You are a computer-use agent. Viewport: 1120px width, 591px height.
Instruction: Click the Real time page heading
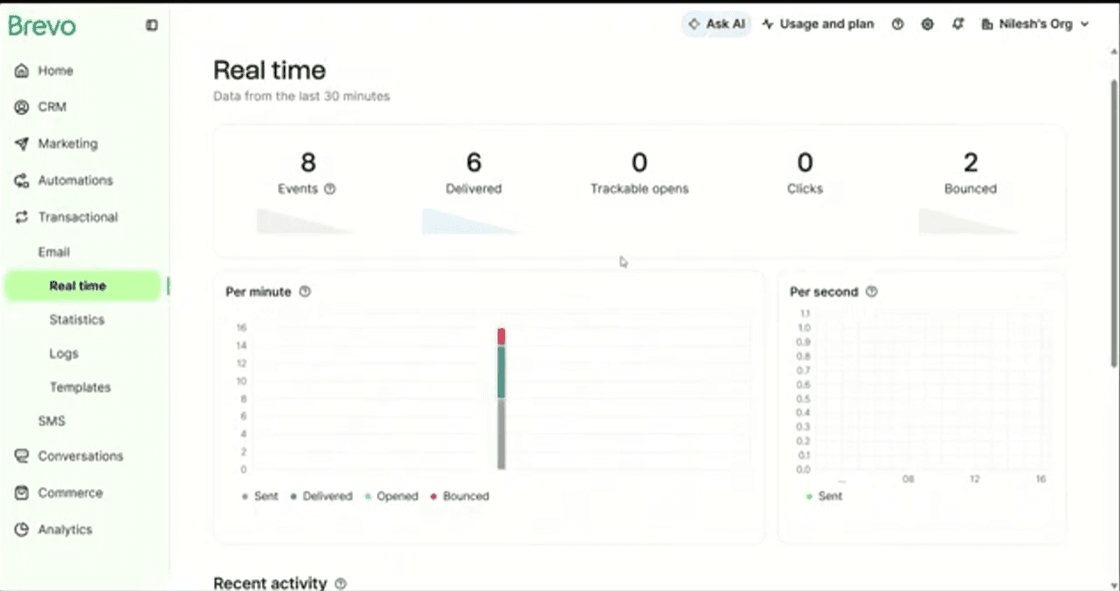coord(269,70)
